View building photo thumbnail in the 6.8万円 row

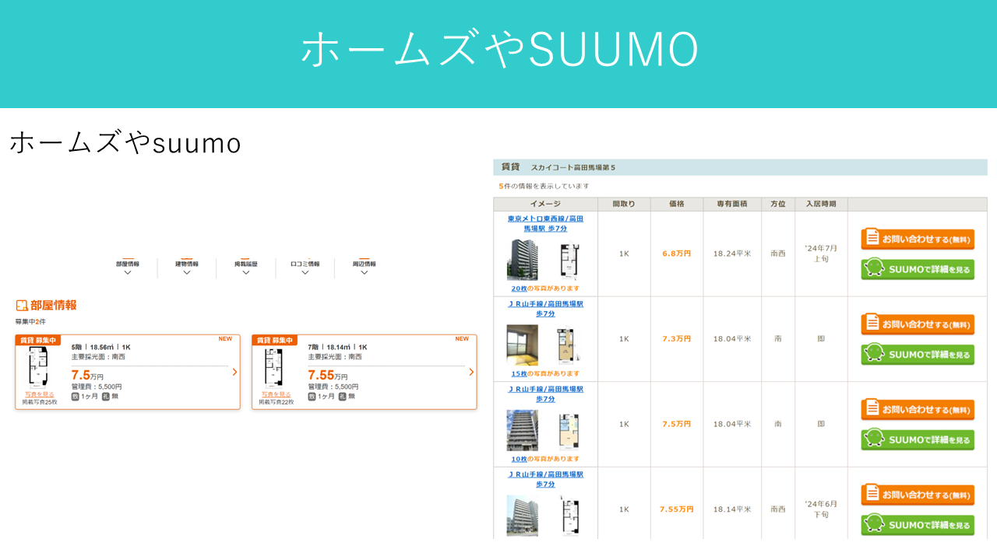coord(522,261)
